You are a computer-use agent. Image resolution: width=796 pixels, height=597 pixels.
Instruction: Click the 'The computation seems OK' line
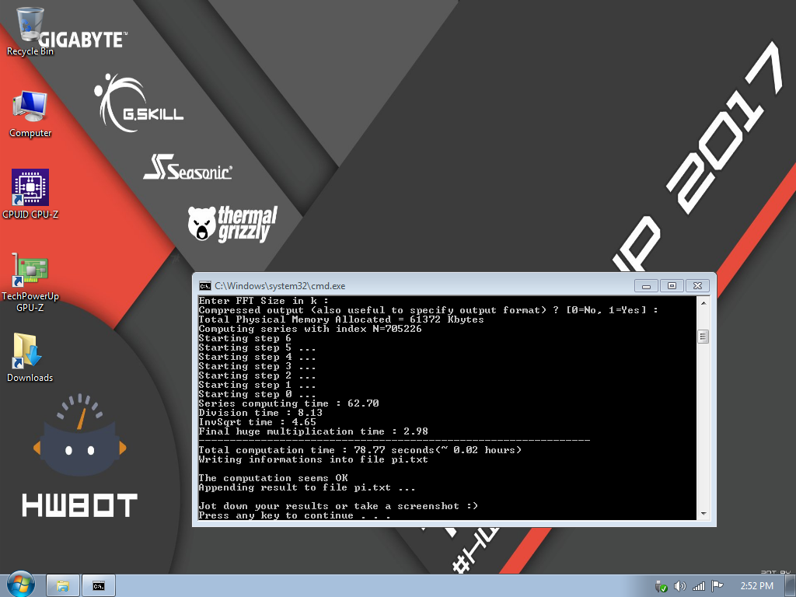point(273,478)
